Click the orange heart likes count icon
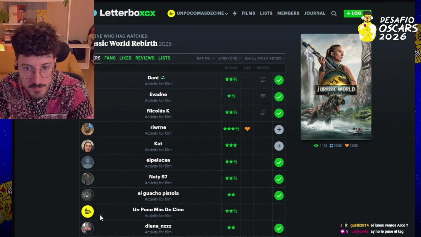 pyautogui.click(x=347, y=145)
